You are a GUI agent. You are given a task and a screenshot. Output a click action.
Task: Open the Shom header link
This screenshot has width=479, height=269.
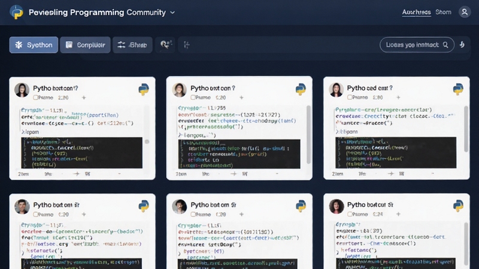pos(443,12)
